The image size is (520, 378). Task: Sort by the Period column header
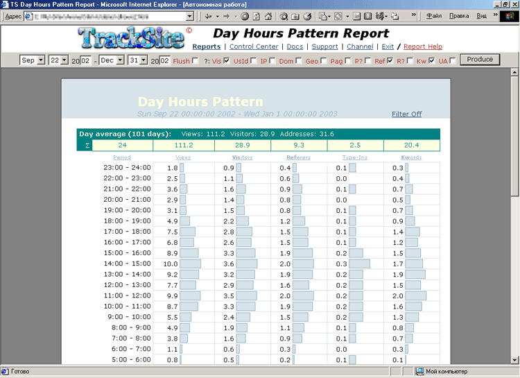122,157
